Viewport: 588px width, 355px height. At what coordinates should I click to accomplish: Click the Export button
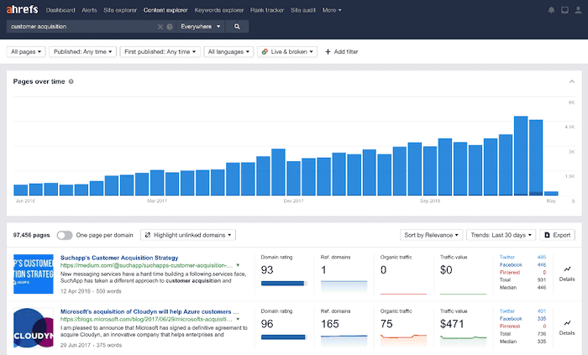pyautogui.click(x=558, y=235)
